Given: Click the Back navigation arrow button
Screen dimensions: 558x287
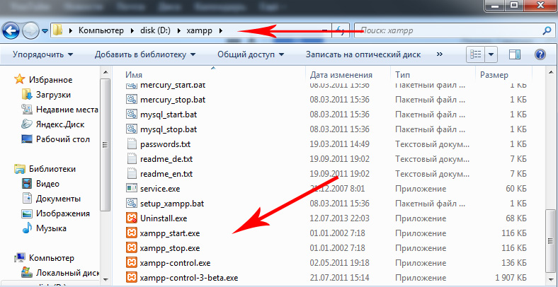Looking at the screenshot, I should pos(11,31).
